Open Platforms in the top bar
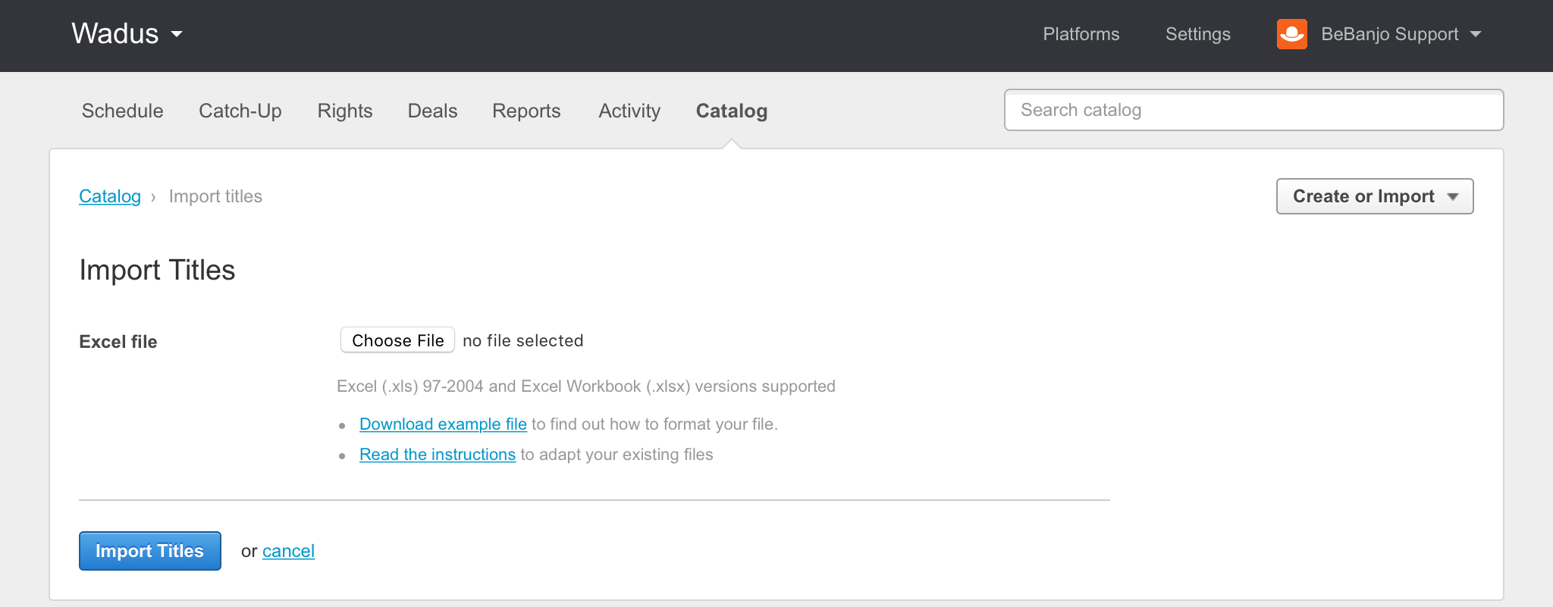Viewport: 1553px width, 607px height. (1081, 34)
